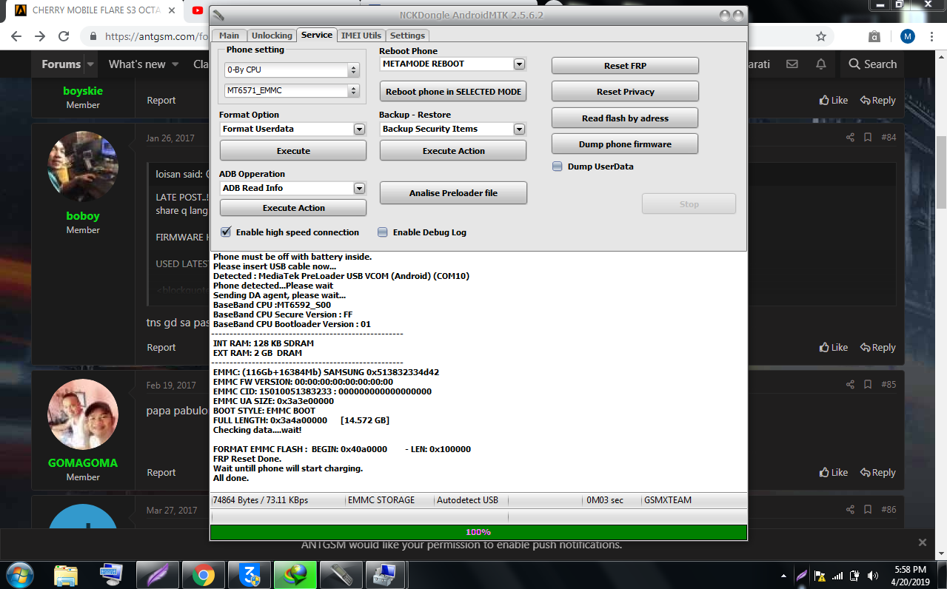Bookmark post #86

(868, 510)
